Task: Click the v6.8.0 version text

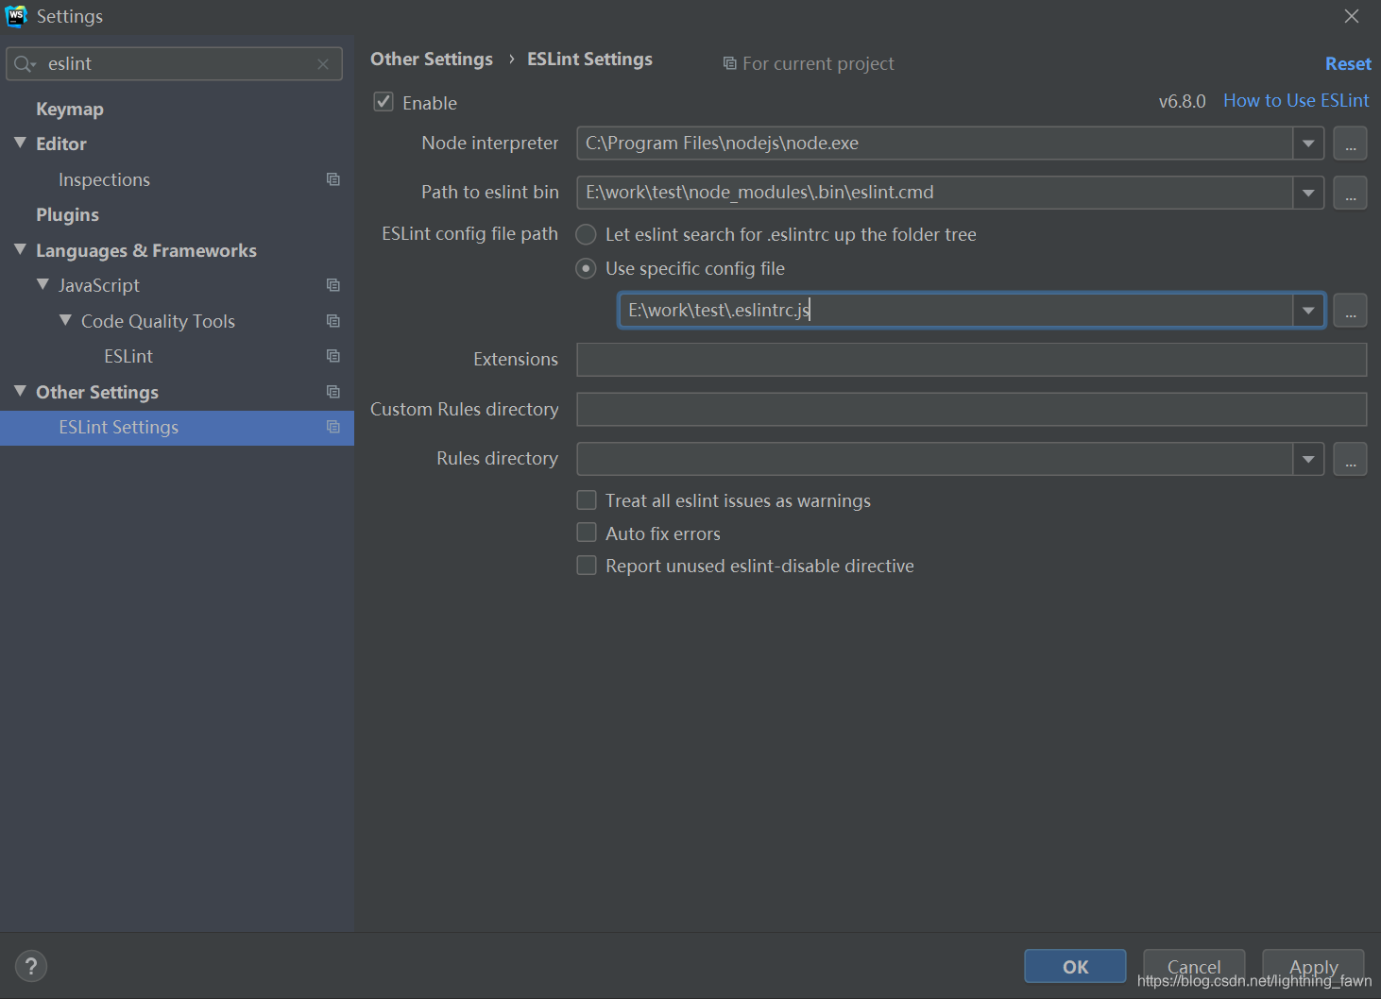Action: [1183, 101]
